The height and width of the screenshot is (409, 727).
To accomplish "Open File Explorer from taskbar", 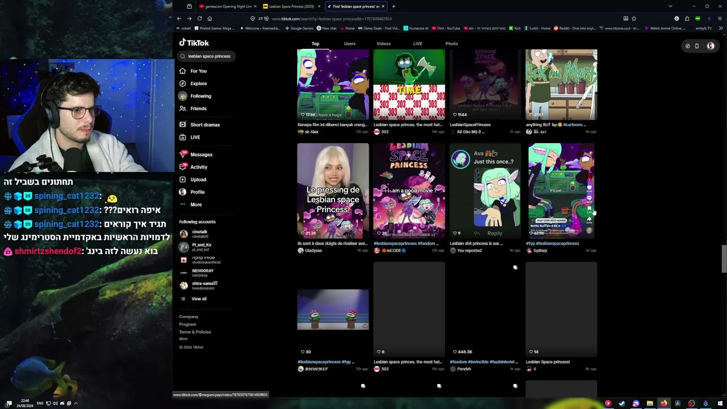I will point(650,403).
